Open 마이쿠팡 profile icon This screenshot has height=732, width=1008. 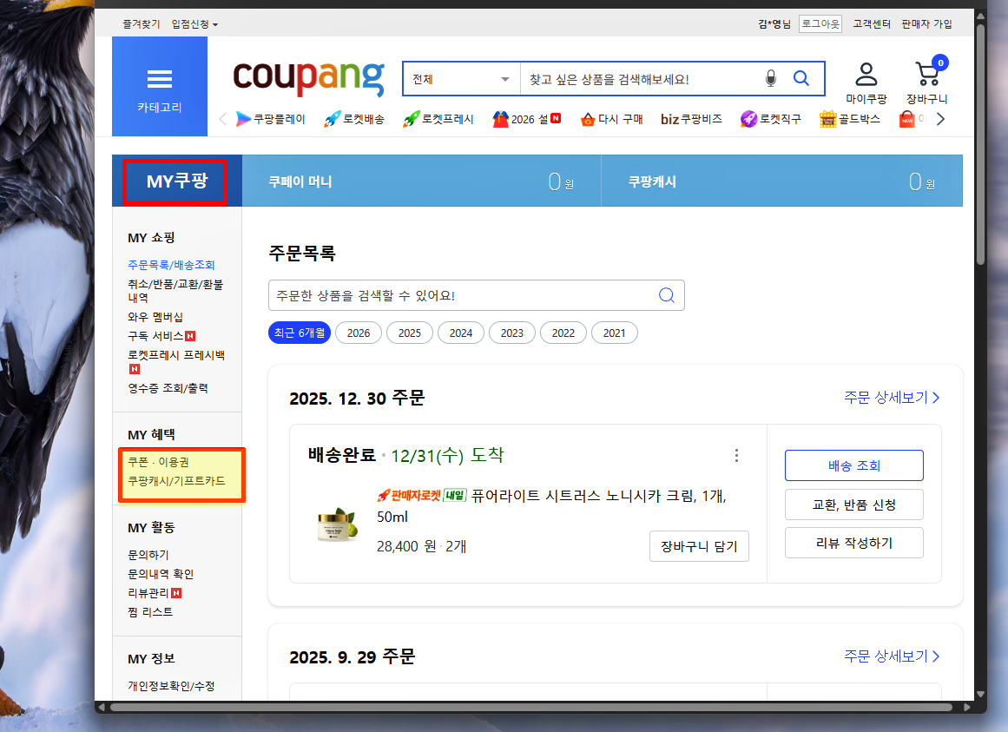coord(866,82)
